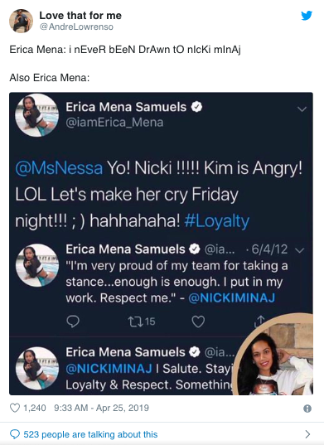Click the Twitter bird logo
Image resolution: width=324 pixels, height=445 pixels.
(307, 15)
